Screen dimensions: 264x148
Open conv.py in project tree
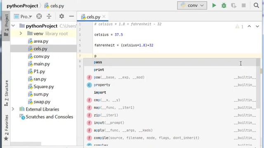click(41, 56)
